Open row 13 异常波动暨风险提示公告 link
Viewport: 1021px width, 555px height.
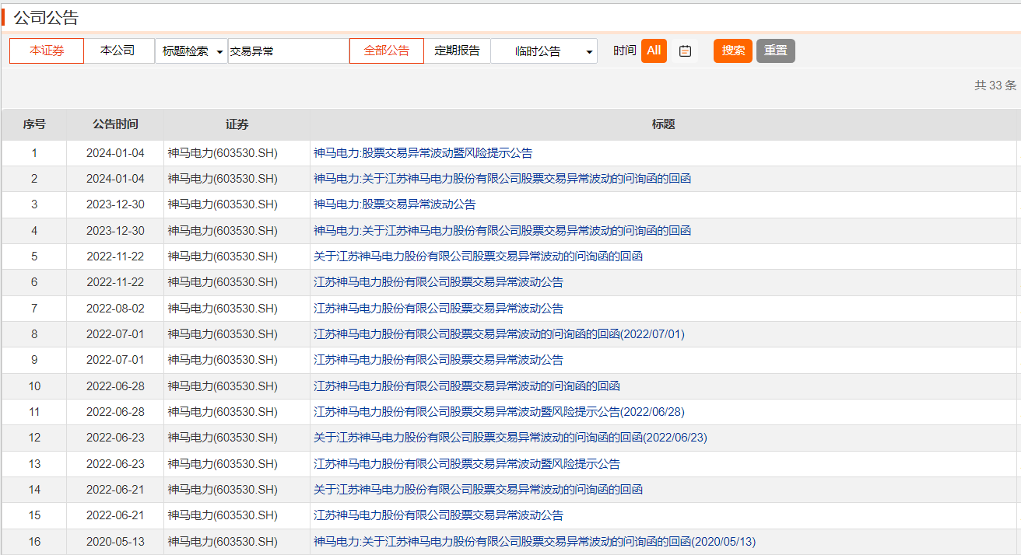(467, 464)
